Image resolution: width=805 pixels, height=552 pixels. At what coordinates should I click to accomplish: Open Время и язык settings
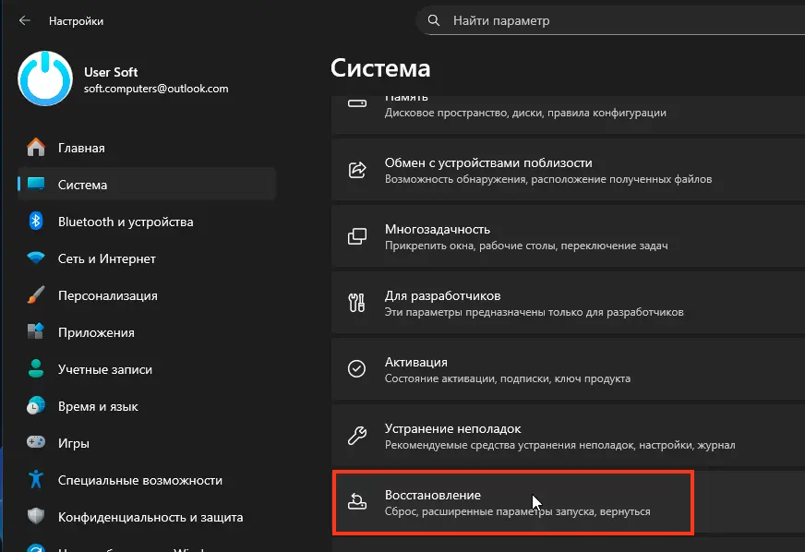(100, 406)
